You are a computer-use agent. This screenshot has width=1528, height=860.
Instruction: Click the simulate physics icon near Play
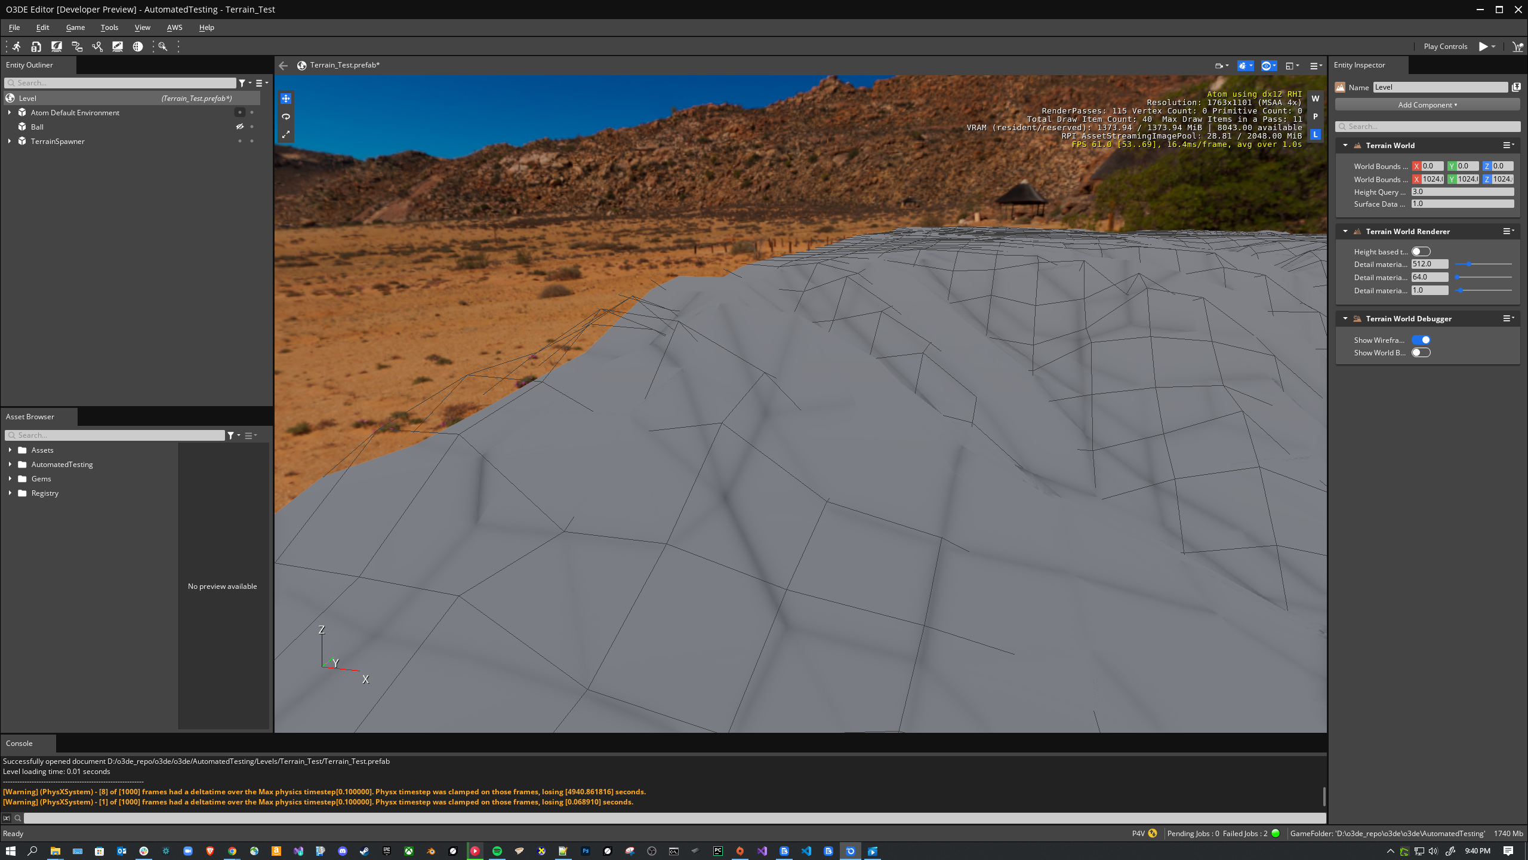click(x=1517, y=47)
